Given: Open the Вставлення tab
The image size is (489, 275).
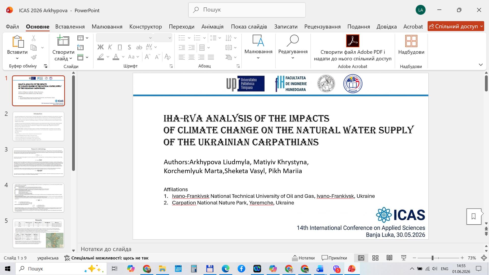Looking at the screenshot, I should 70,26.
